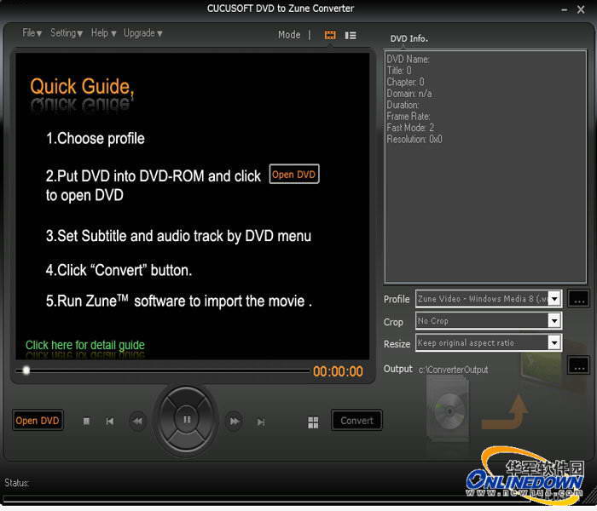The height and width of the screenshot is (511, 597).
Task: Click the Open DVD button in the bottom control bar
Action: coord(38,420)
